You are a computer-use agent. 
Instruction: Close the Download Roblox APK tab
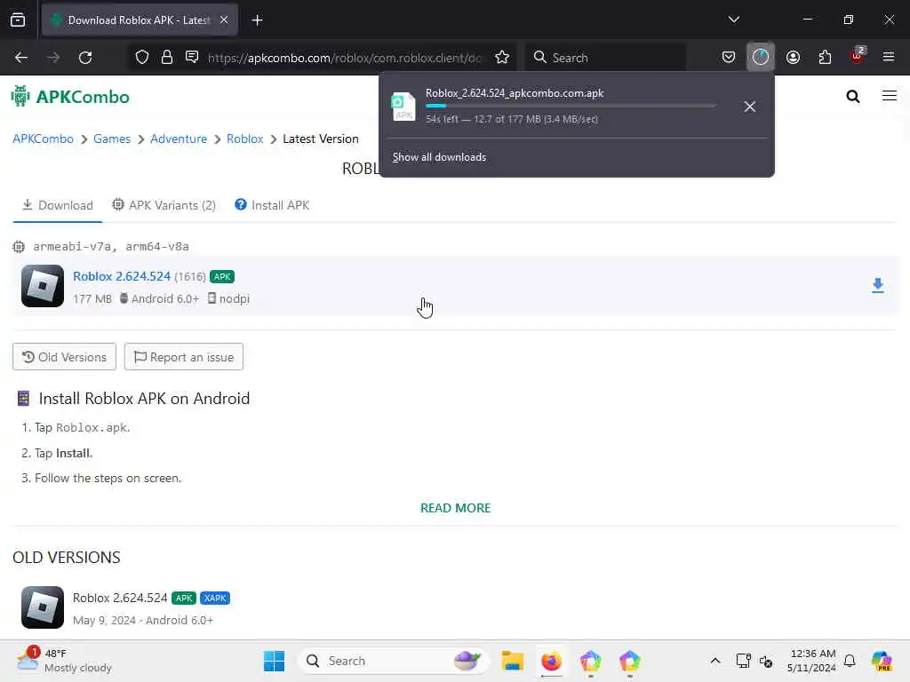(x=224, y=20)
